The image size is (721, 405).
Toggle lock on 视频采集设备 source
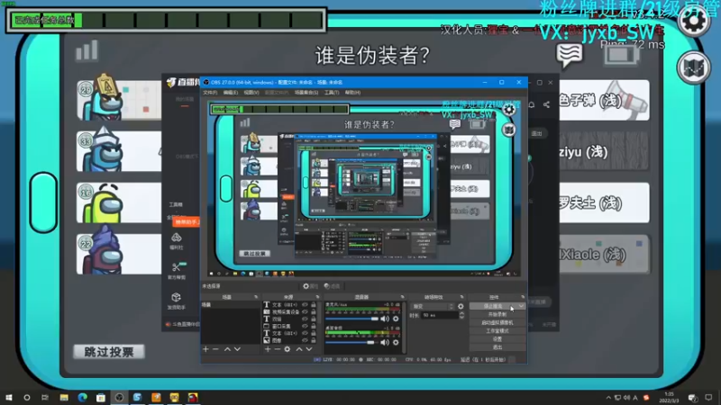tap(314, 311)
